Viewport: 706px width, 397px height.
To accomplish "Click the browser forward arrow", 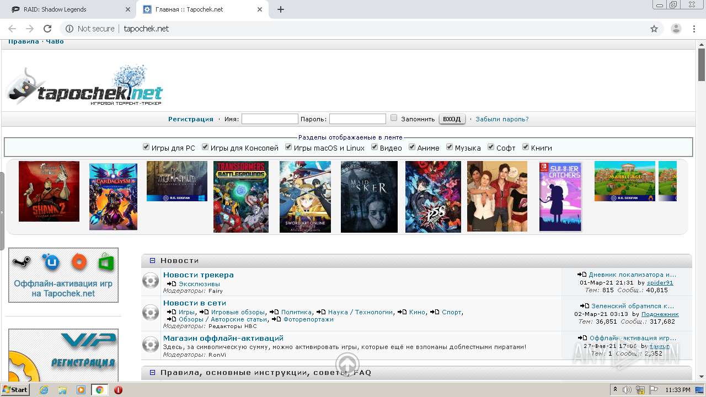I will 30,29.
